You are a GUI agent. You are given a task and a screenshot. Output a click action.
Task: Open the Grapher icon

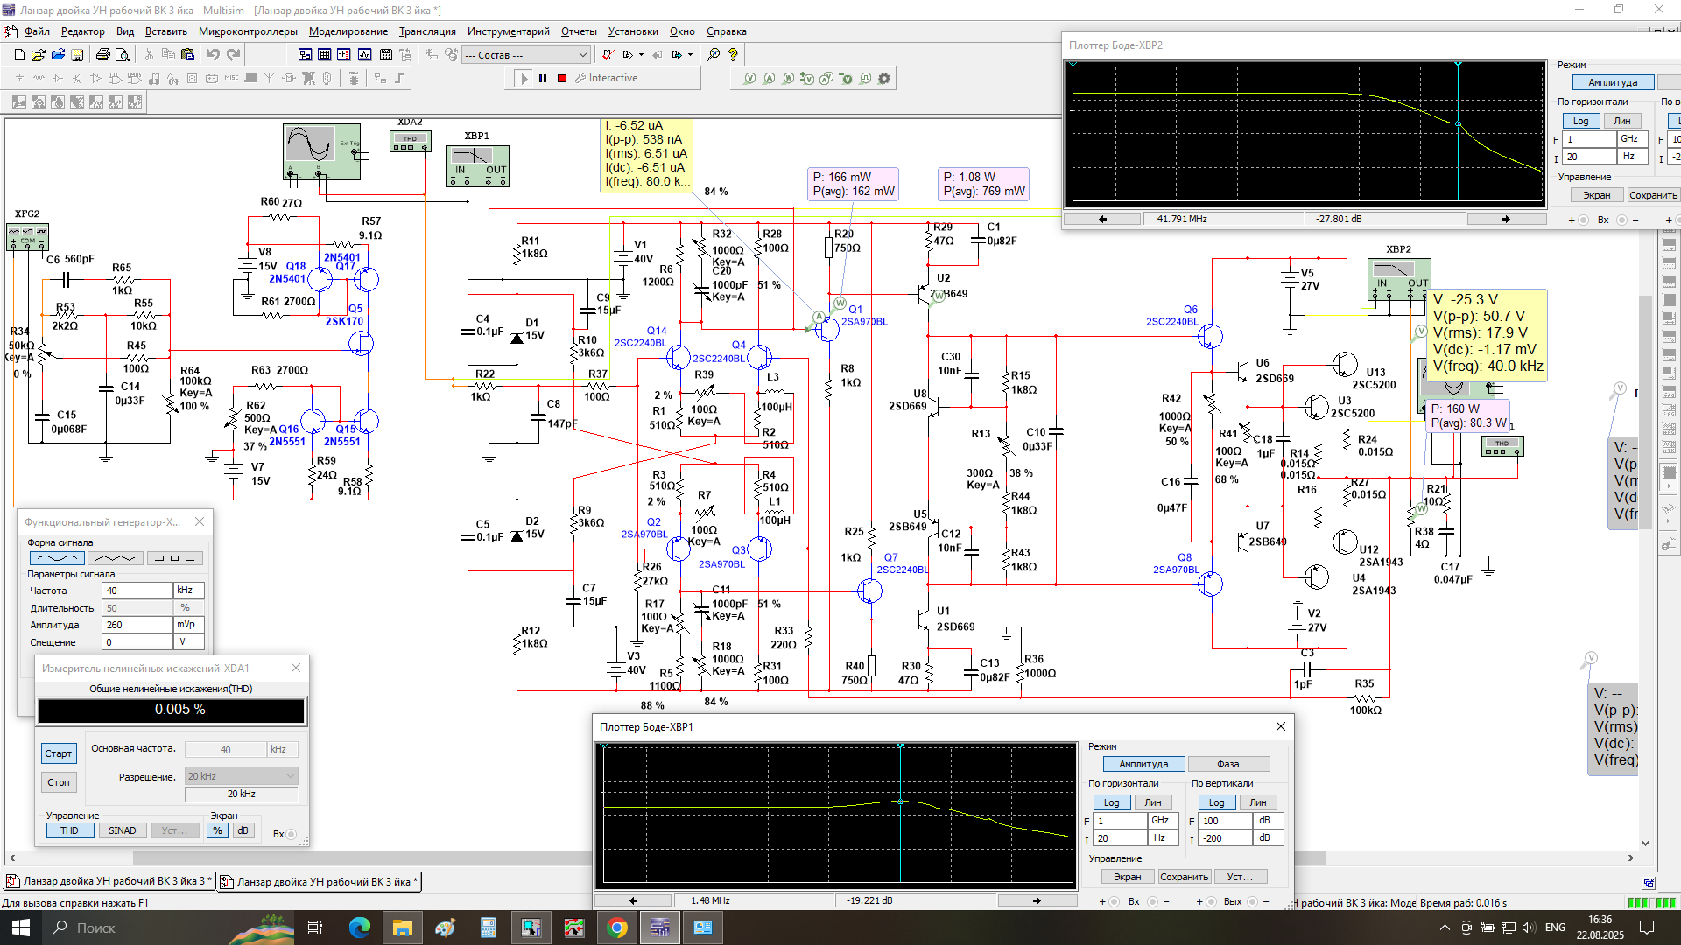coord(364,54)
